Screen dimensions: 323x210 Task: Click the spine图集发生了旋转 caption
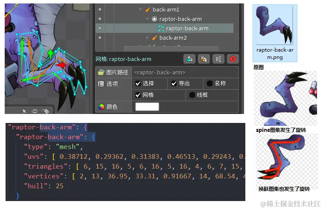281,130
